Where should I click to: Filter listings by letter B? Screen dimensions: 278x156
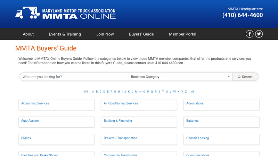97,92
